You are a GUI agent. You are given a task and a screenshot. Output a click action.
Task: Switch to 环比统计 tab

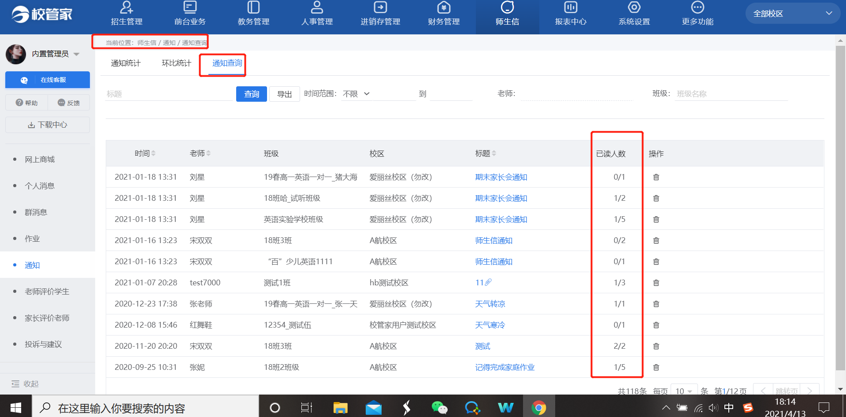176,63
